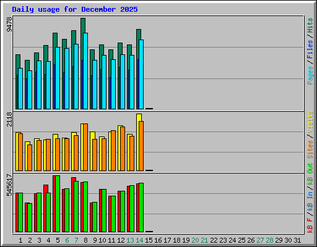Viewport: 317px width, 247px height.
Task: Click day 9 on the x-axis
Action: click(95, 240)
